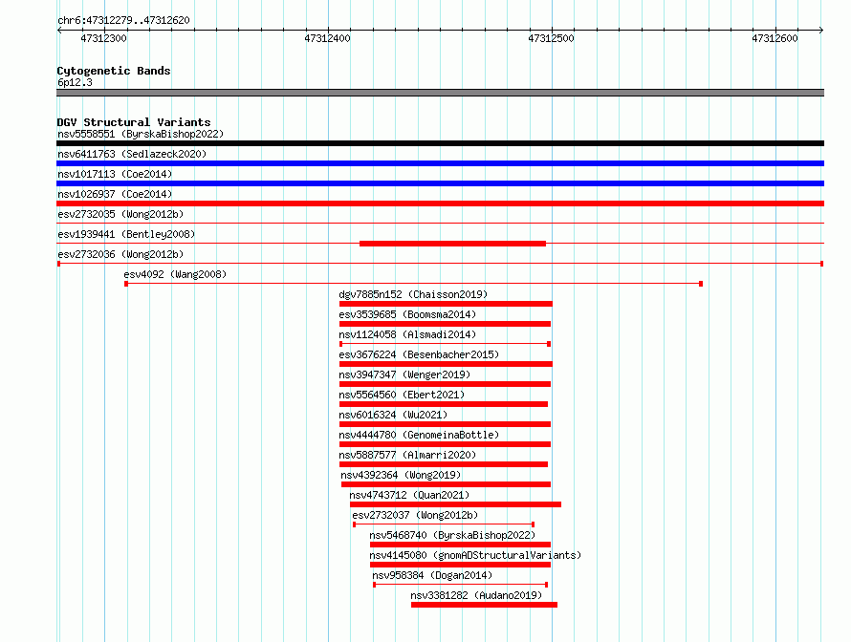Click the red nsv3381282 variant bar
Screen dimensions: 851x642
(484, 605)
